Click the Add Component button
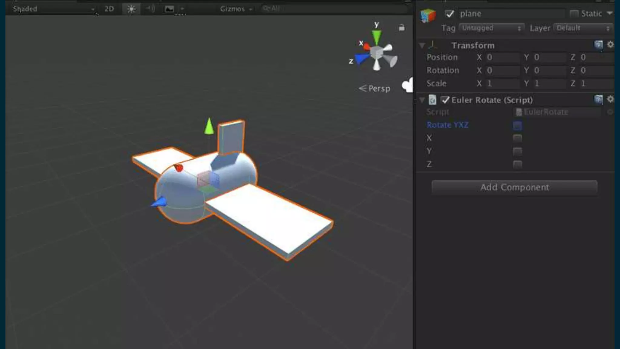 514,187
